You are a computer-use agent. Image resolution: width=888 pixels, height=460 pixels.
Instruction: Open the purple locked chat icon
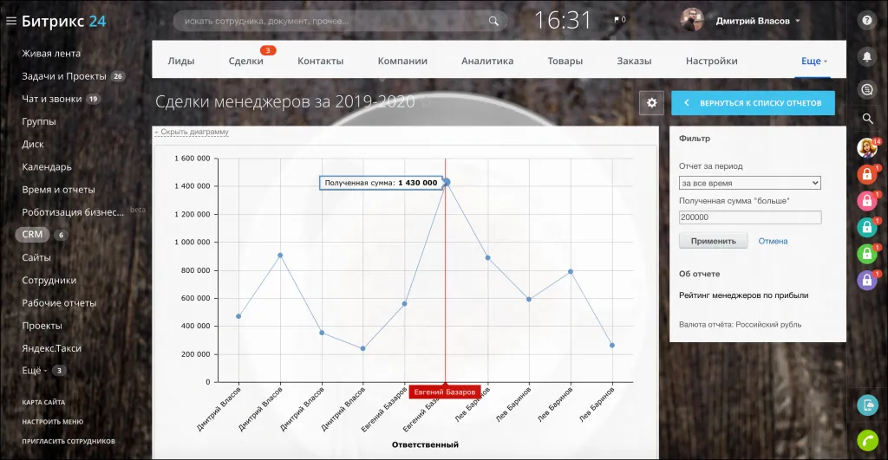[x=866, y=280]
